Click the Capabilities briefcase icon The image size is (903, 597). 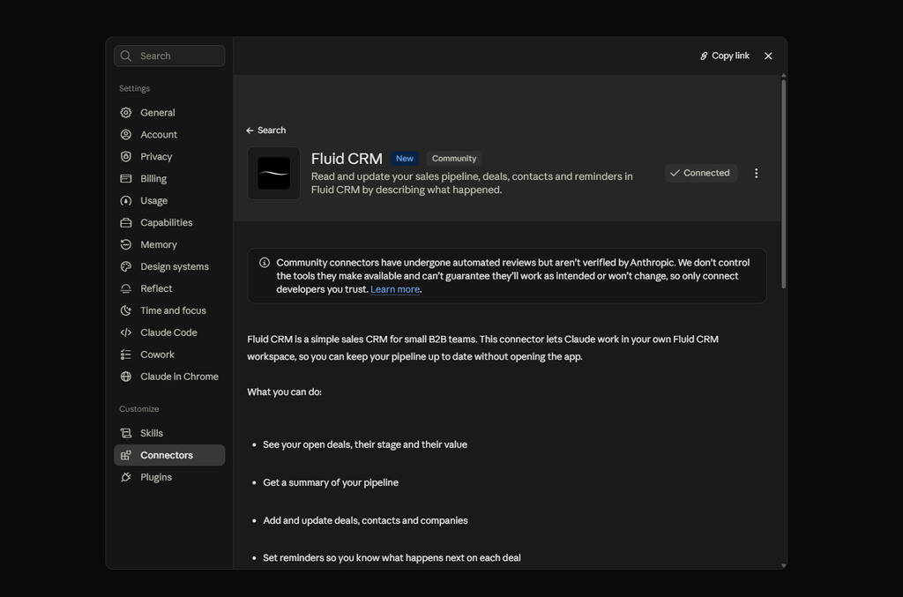(125, 222)
